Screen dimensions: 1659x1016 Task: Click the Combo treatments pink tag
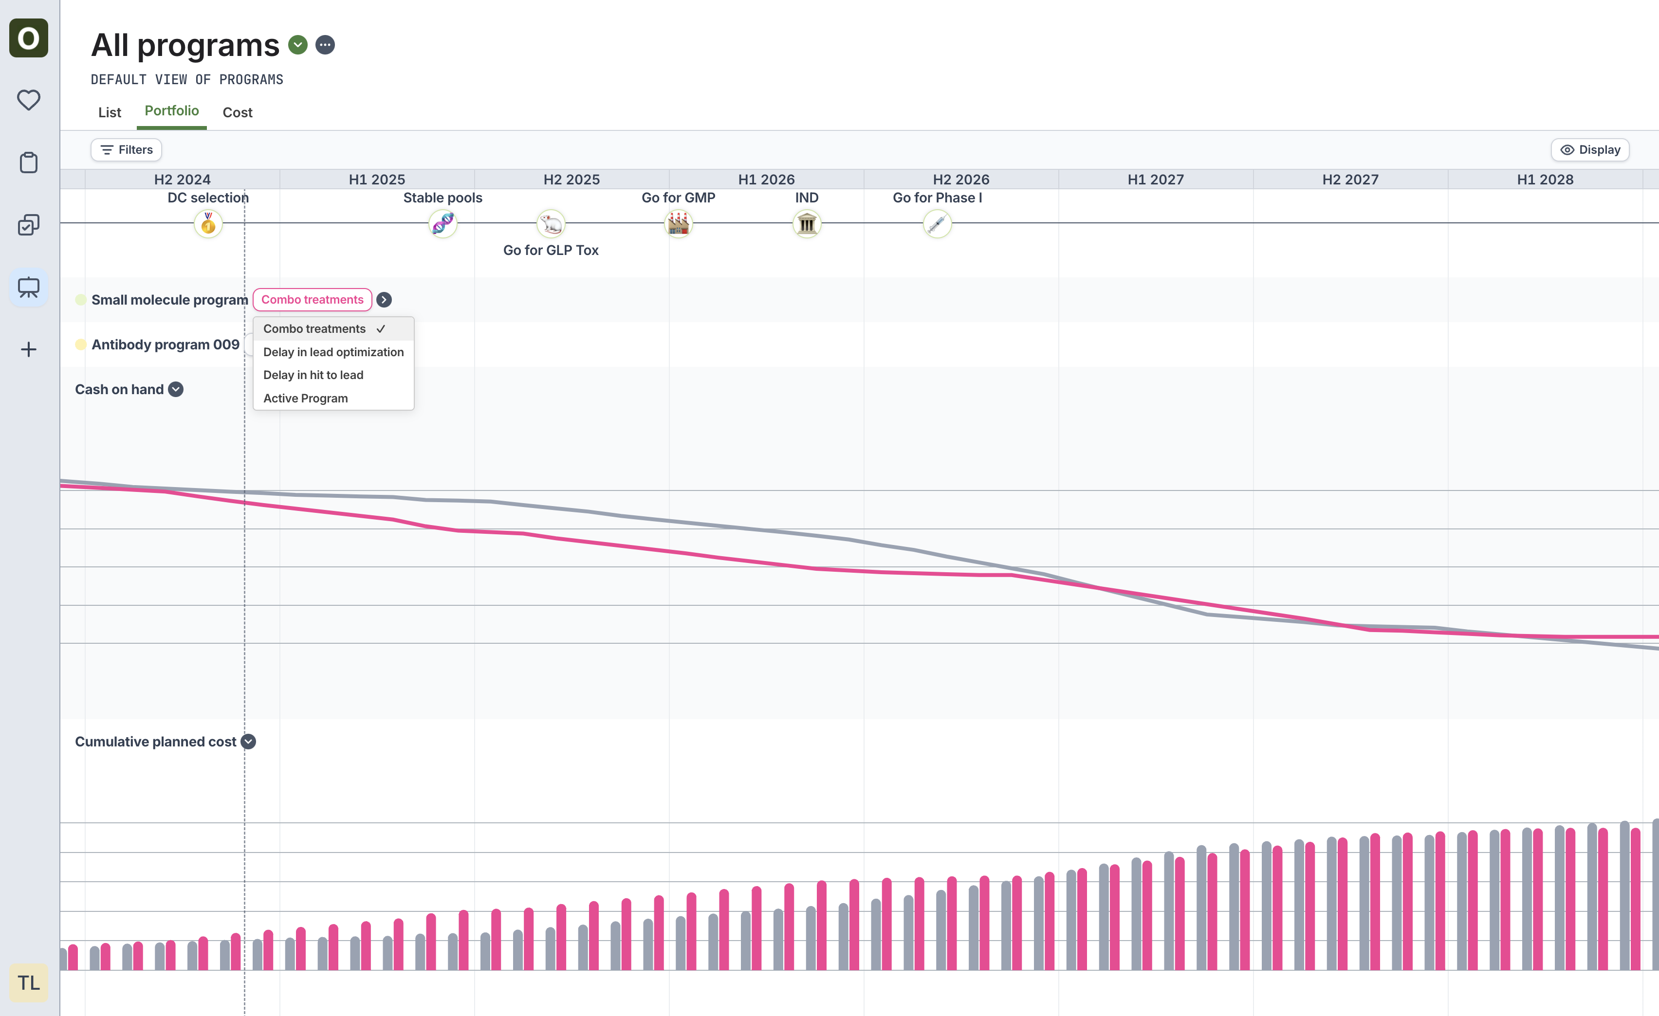pyautogui.click(x=312, y=299)
